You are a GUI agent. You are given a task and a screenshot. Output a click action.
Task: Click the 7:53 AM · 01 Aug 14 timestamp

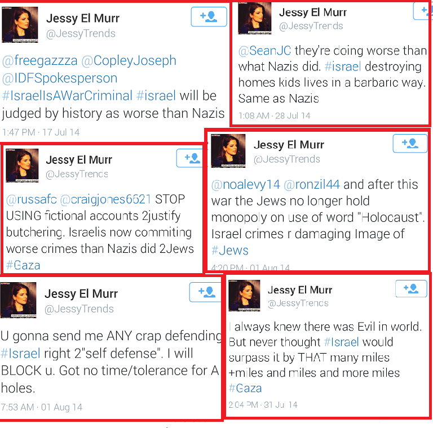tap(41, 407)
